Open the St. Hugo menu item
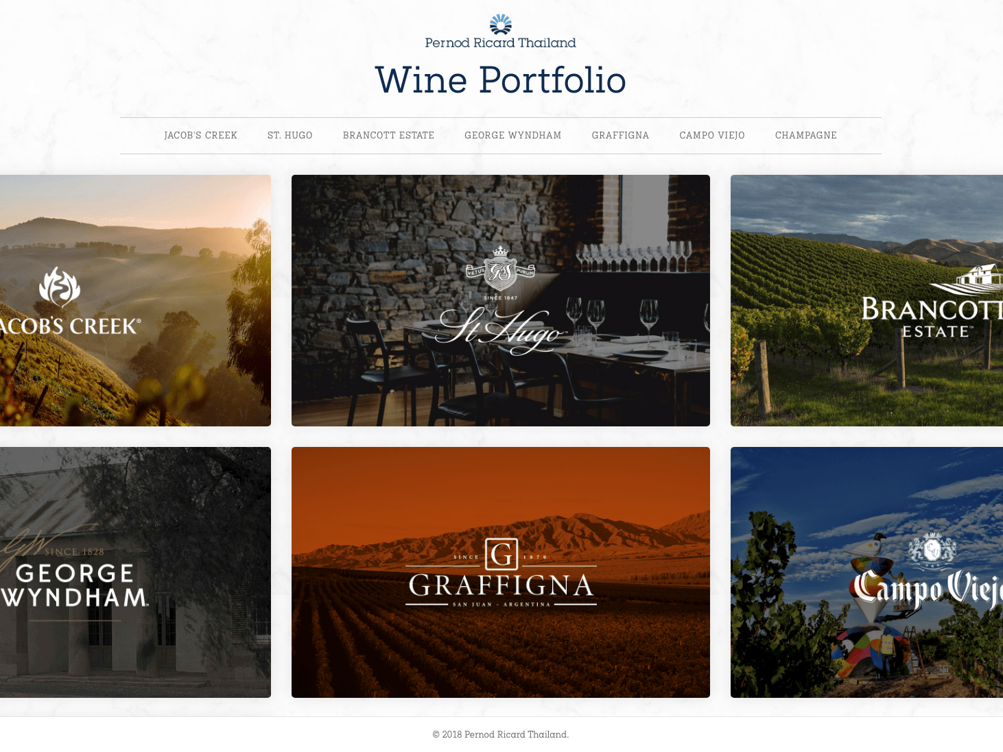The width and height of the screenshot is (1003, 752). tap(290, 136)
